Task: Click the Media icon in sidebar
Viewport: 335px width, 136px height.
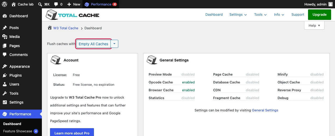Action: coord(5,37)
